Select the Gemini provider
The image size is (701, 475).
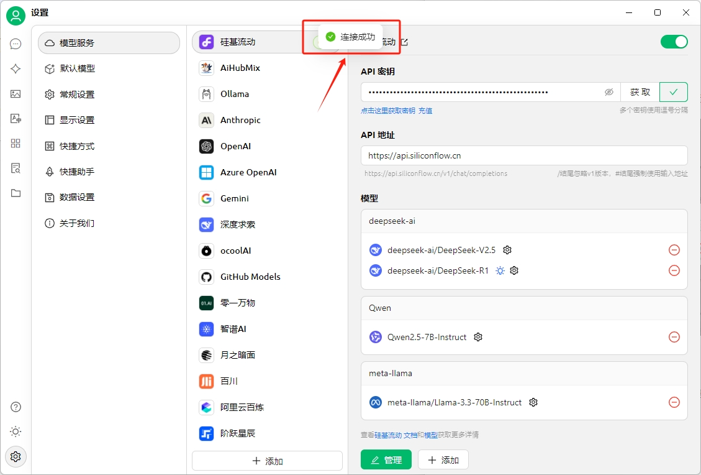click(x=268, y=198)
